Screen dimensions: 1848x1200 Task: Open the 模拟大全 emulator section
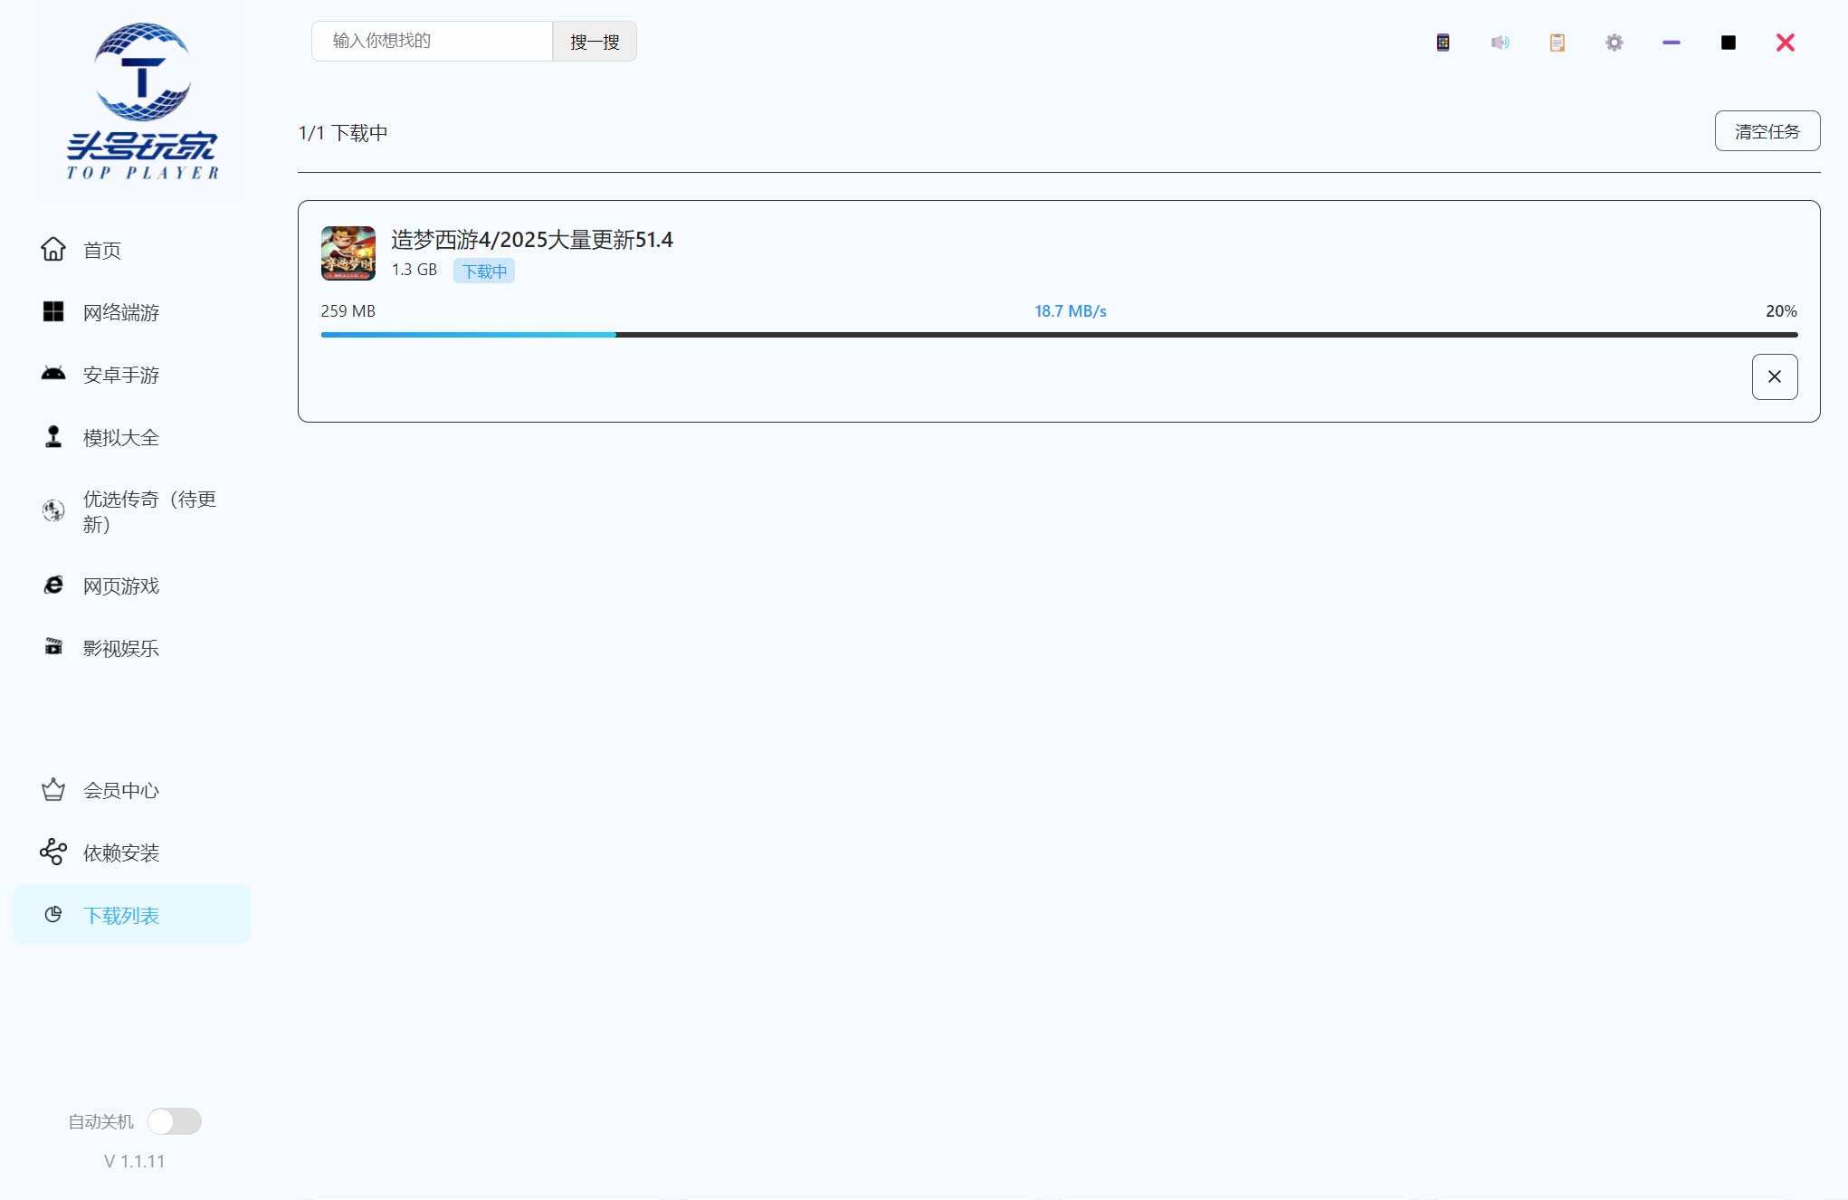click(x=119, y=438)
